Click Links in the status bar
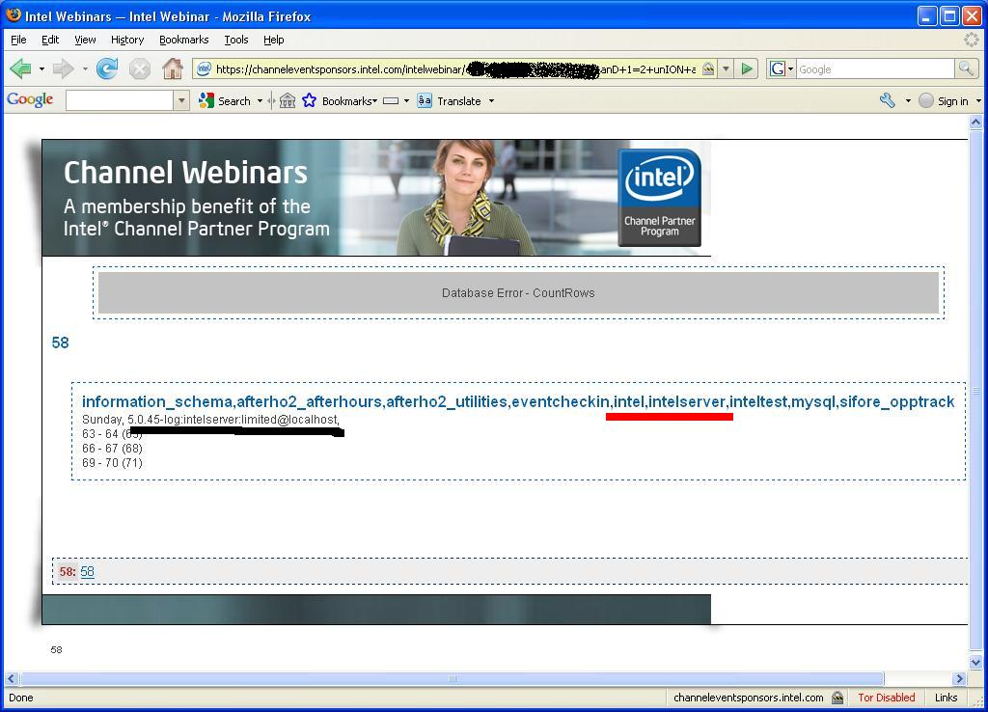 (946, 698)
